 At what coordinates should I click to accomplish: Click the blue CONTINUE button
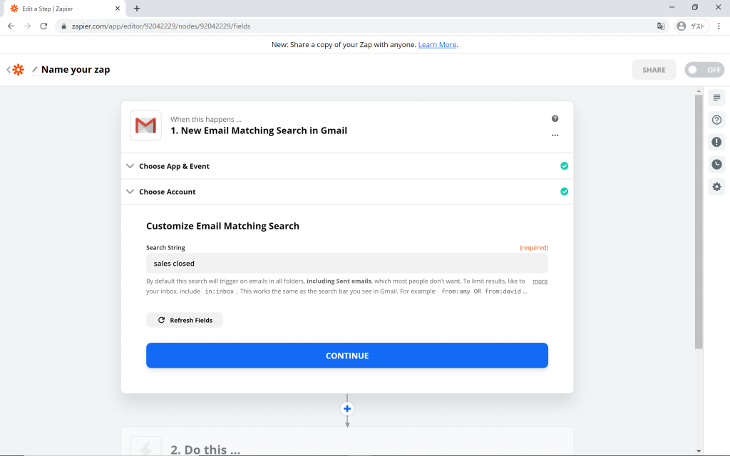point(347,356)
